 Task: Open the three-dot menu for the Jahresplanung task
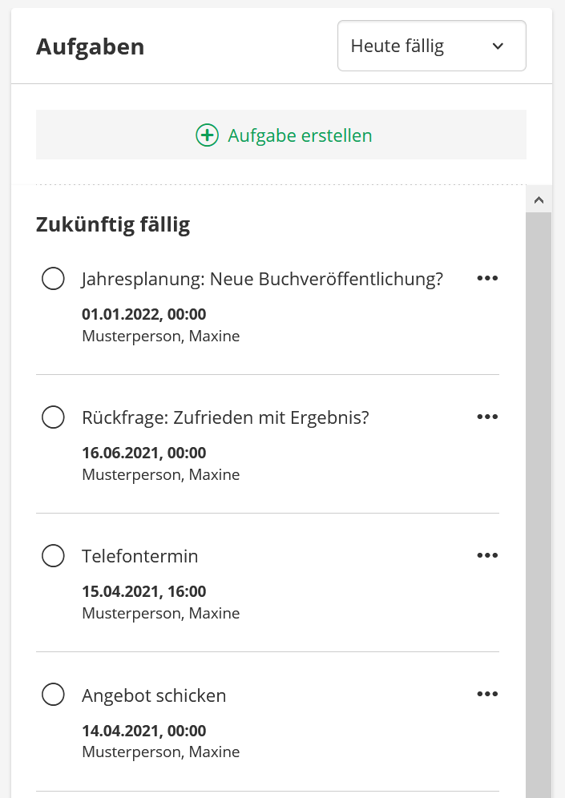click(x=487, y=278)
